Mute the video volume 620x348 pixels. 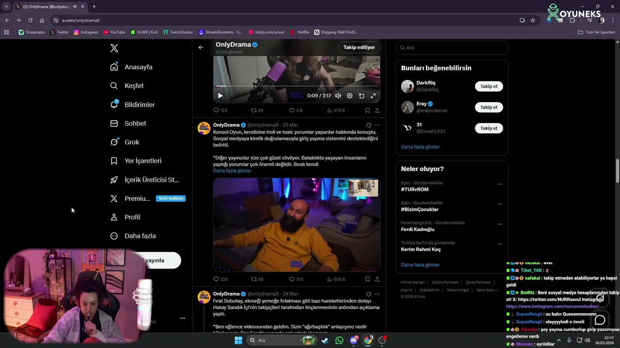click(x=338, y=96)
